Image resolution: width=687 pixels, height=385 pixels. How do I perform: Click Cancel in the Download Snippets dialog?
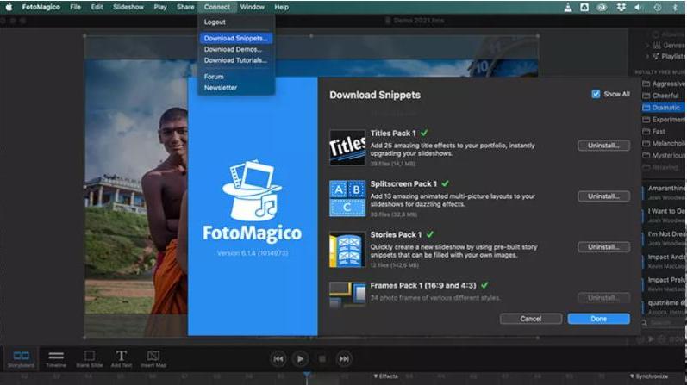[x=531, y=319]
